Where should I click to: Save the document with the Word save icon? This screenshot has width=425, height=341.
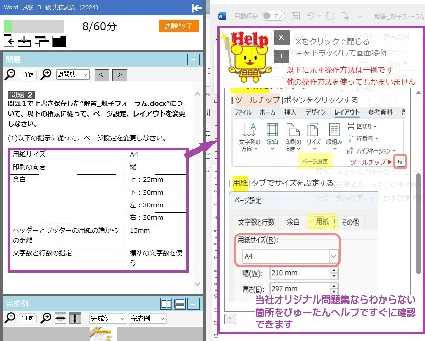click(x=296, y=16)
